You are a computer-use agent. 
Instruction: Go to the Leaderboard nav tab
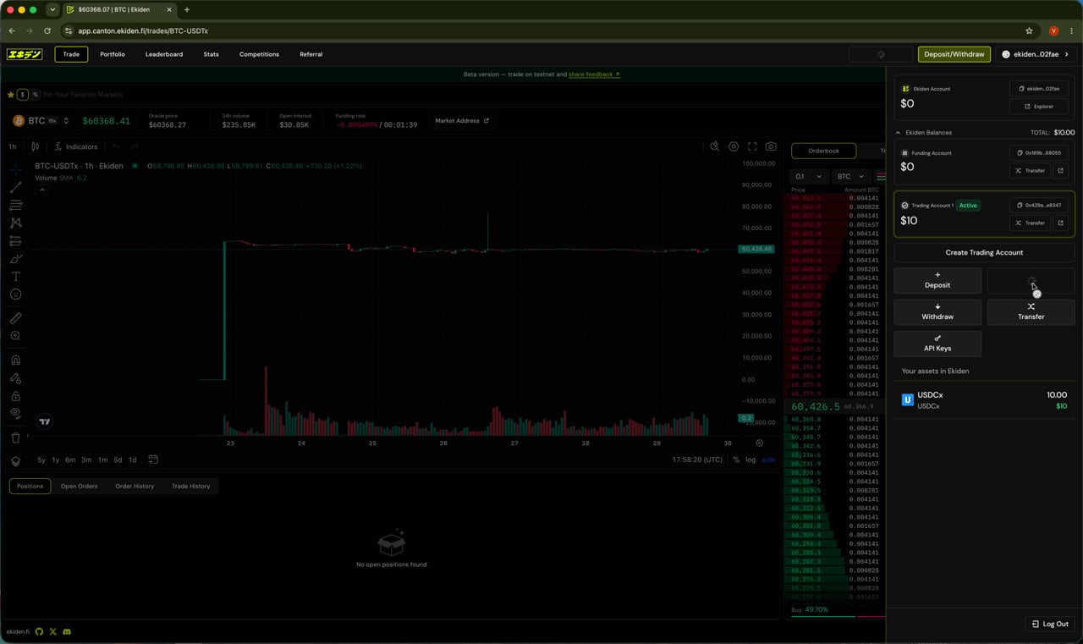[x=164, y=54]
